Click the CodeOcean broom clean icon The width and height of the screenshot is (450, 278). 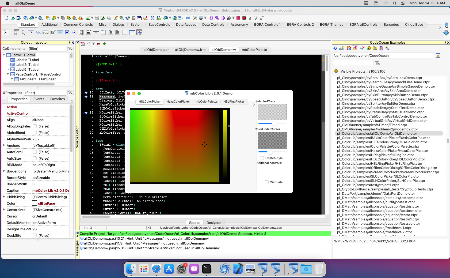click(x=341, y=48)
